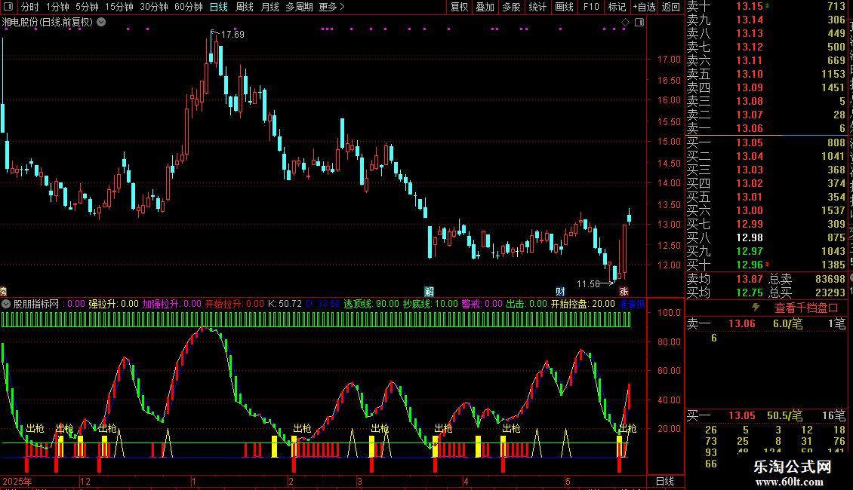
Task: Switch to the 60分钟 period
Action: click(x=188, y=7)
